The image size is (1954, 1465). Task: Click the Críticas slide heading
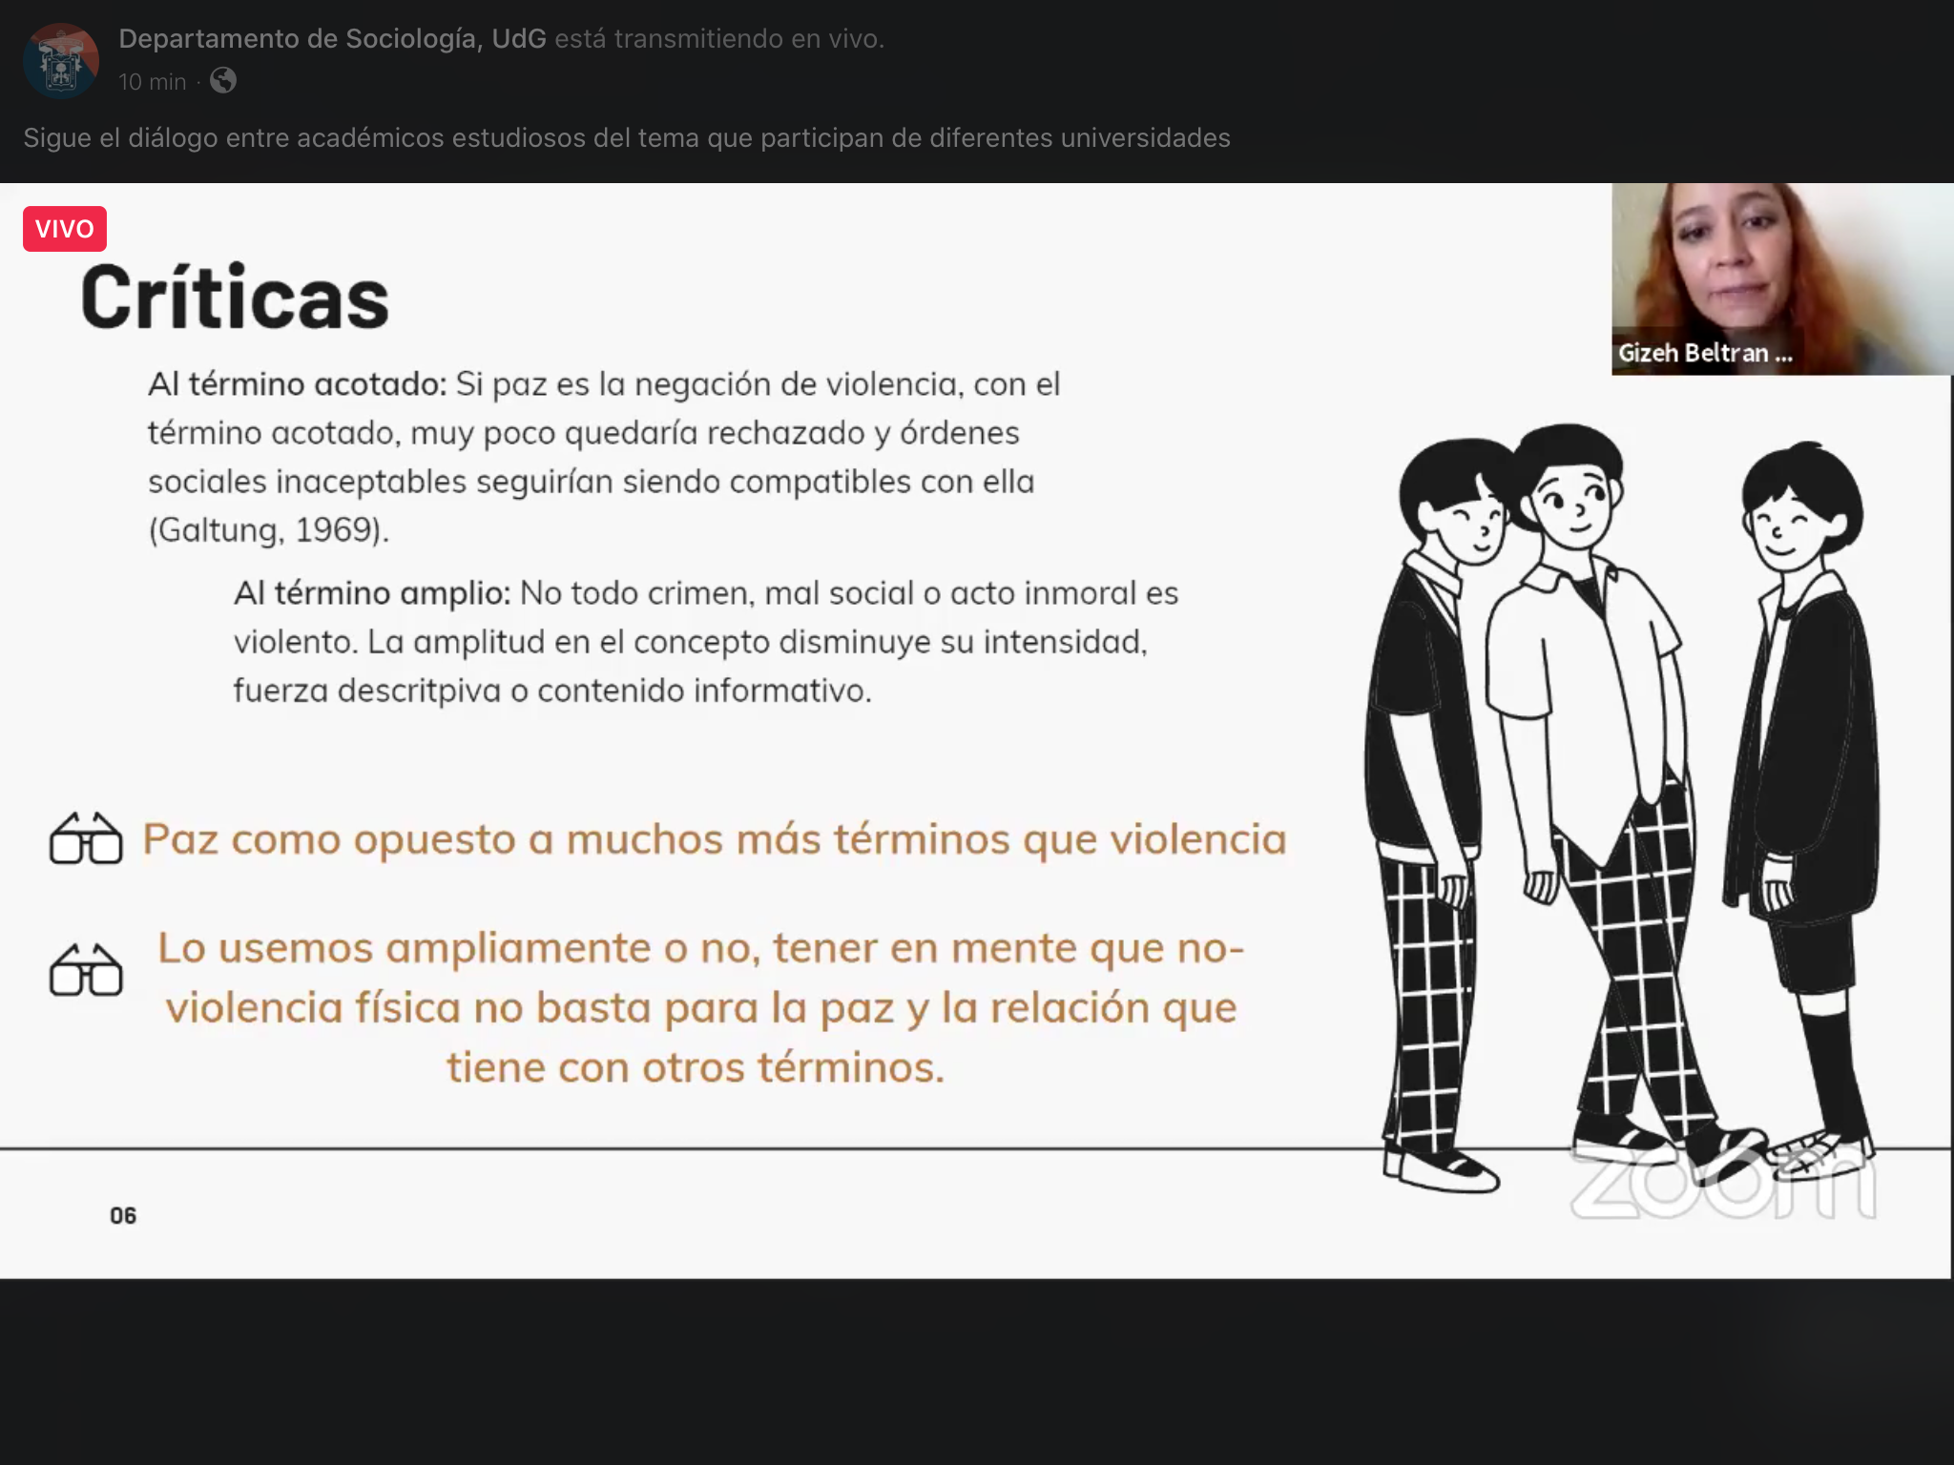click(x=235, y=298)
